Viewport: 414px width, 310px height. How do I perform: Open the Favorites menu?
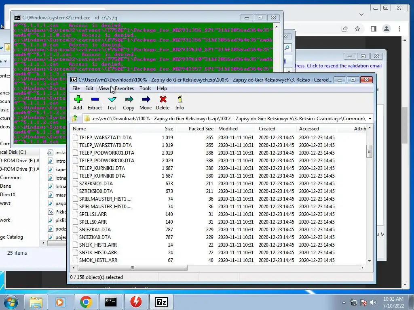(125, 88)
